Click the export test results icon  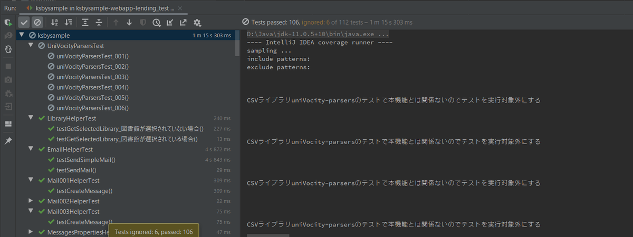184,22
